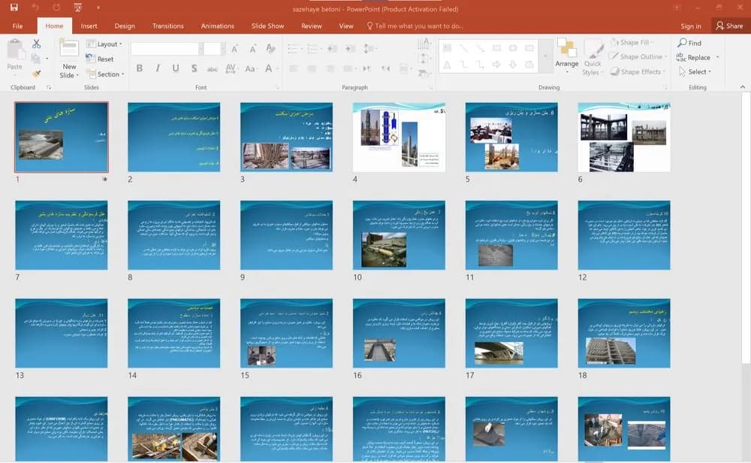Click the lightbulb Tell Me icon
The image size is (751, 463).
pyautogui.click(x=369, y=26)
